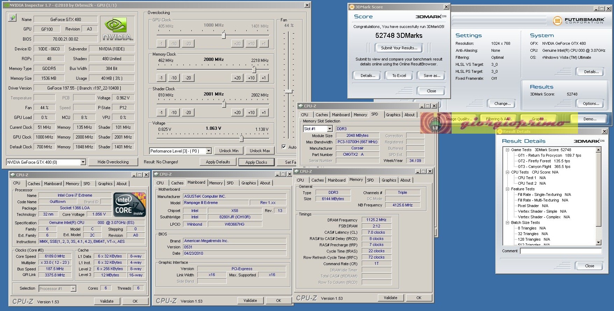Click Details... button in 3DMark Score window
614x311 pixels.
coord(368,76)
